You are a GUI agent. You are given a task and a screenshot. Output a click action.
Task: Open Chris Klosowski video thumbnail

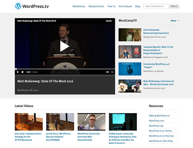[x=130, y=35]
